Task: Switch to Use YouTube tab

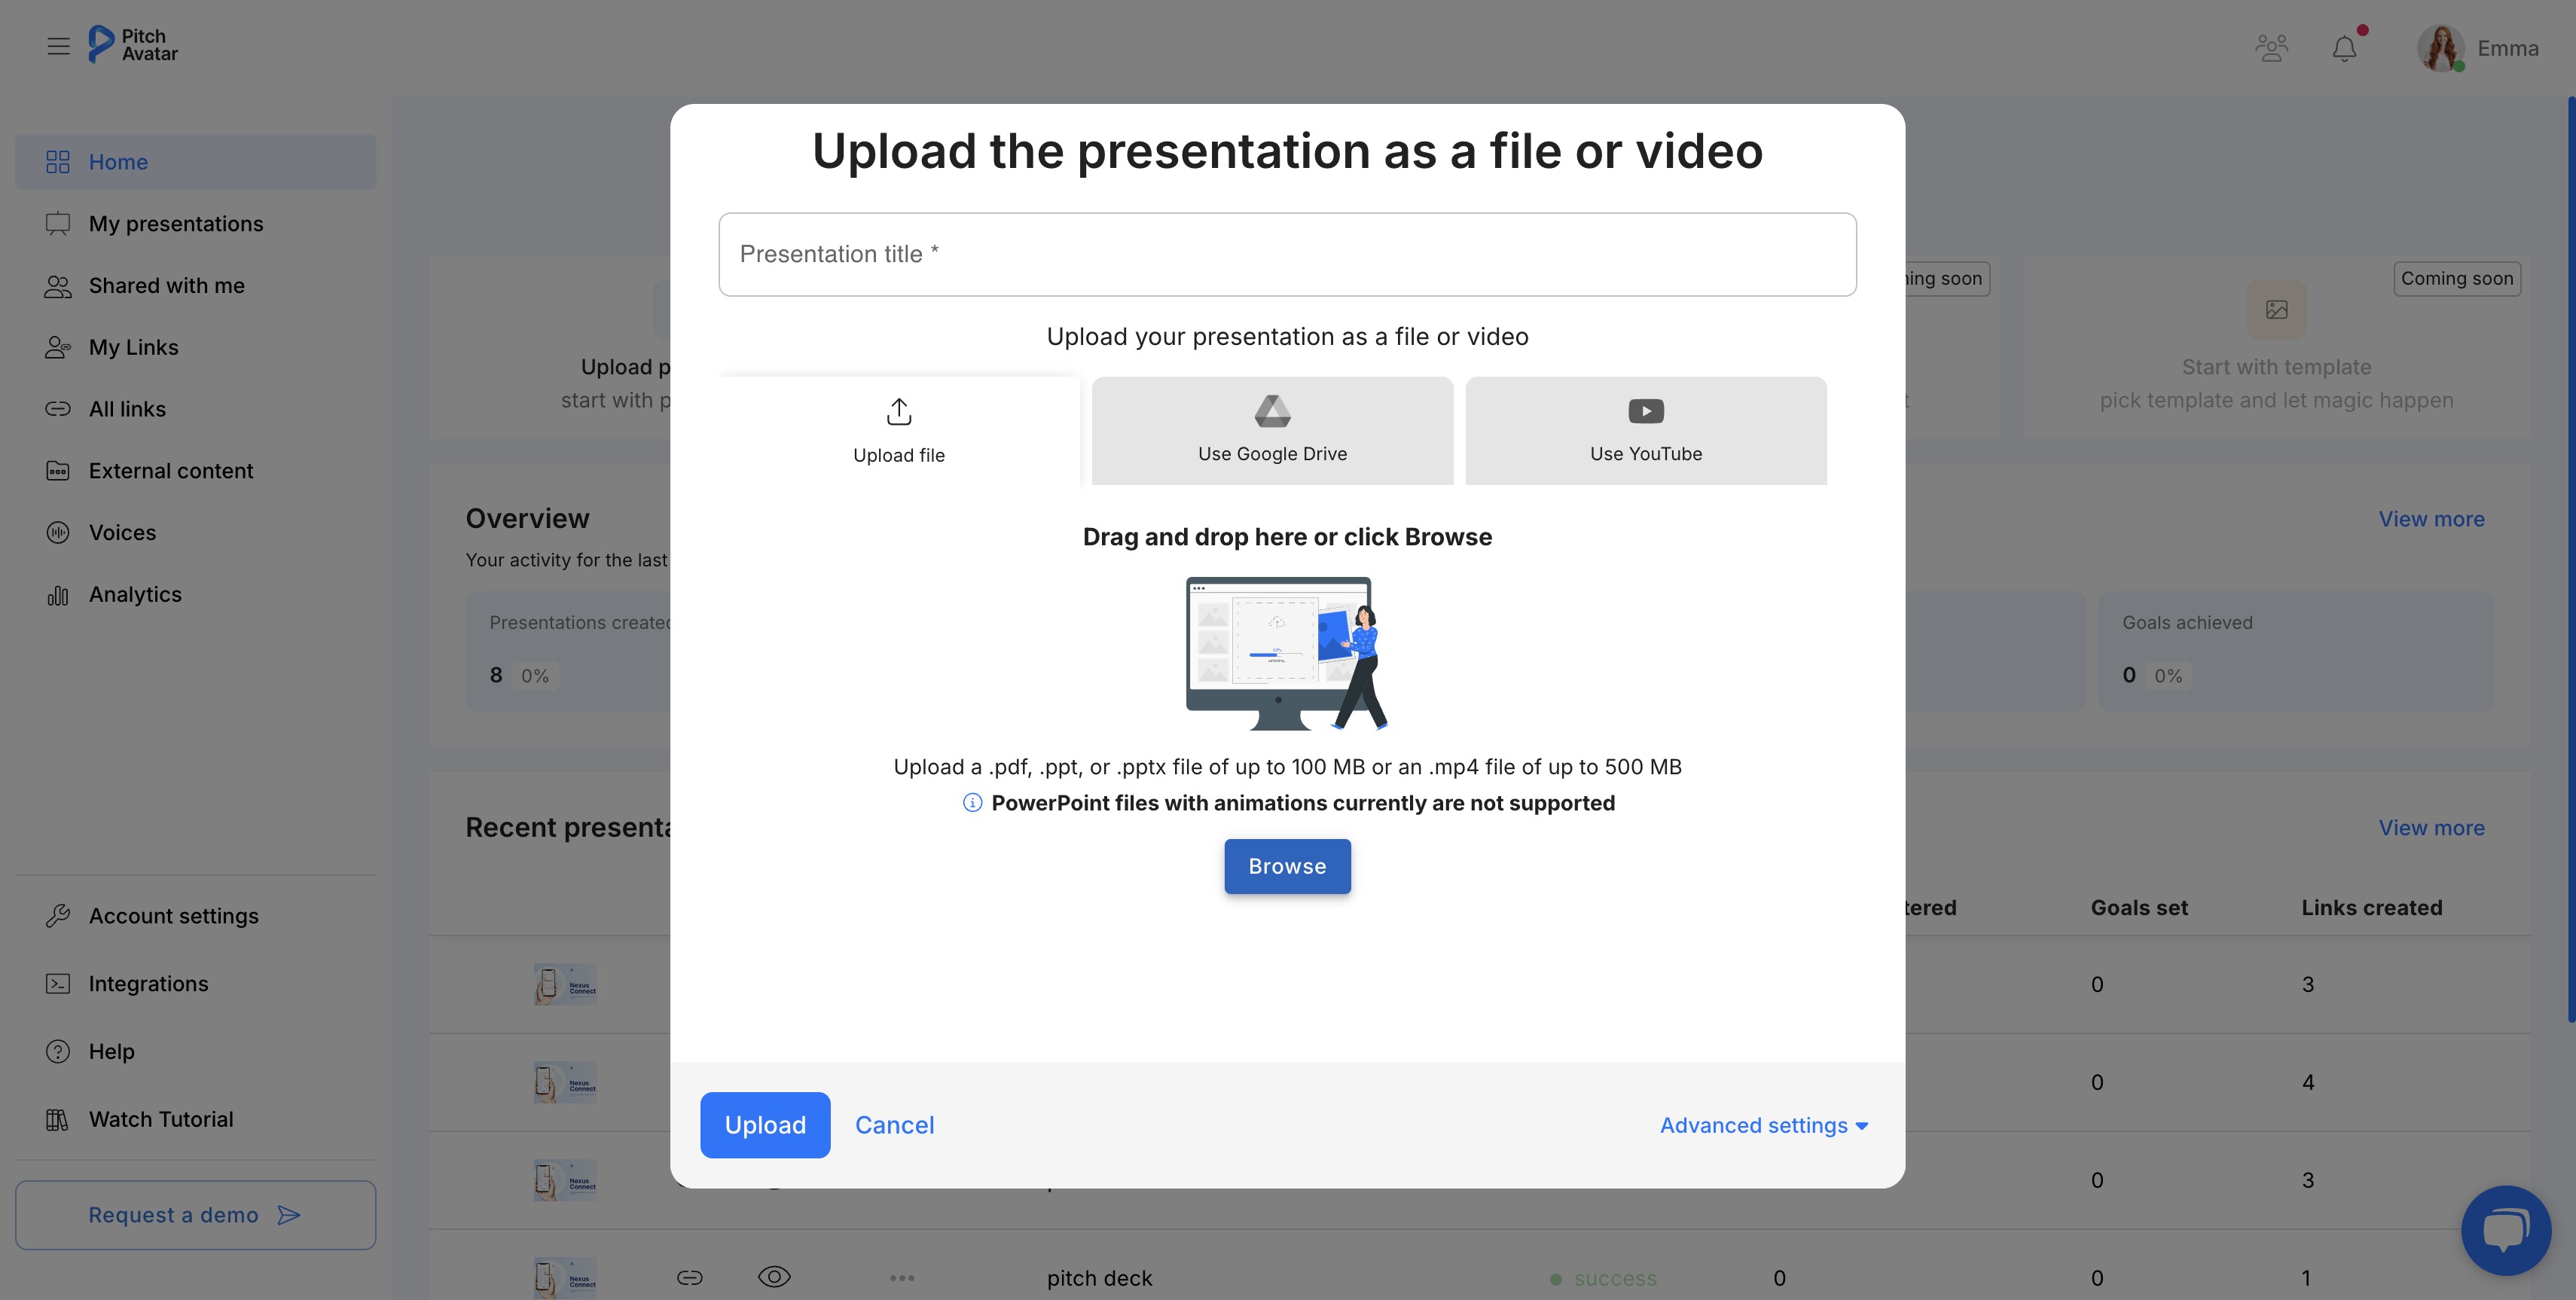Action: click(x=1645, y=431)
